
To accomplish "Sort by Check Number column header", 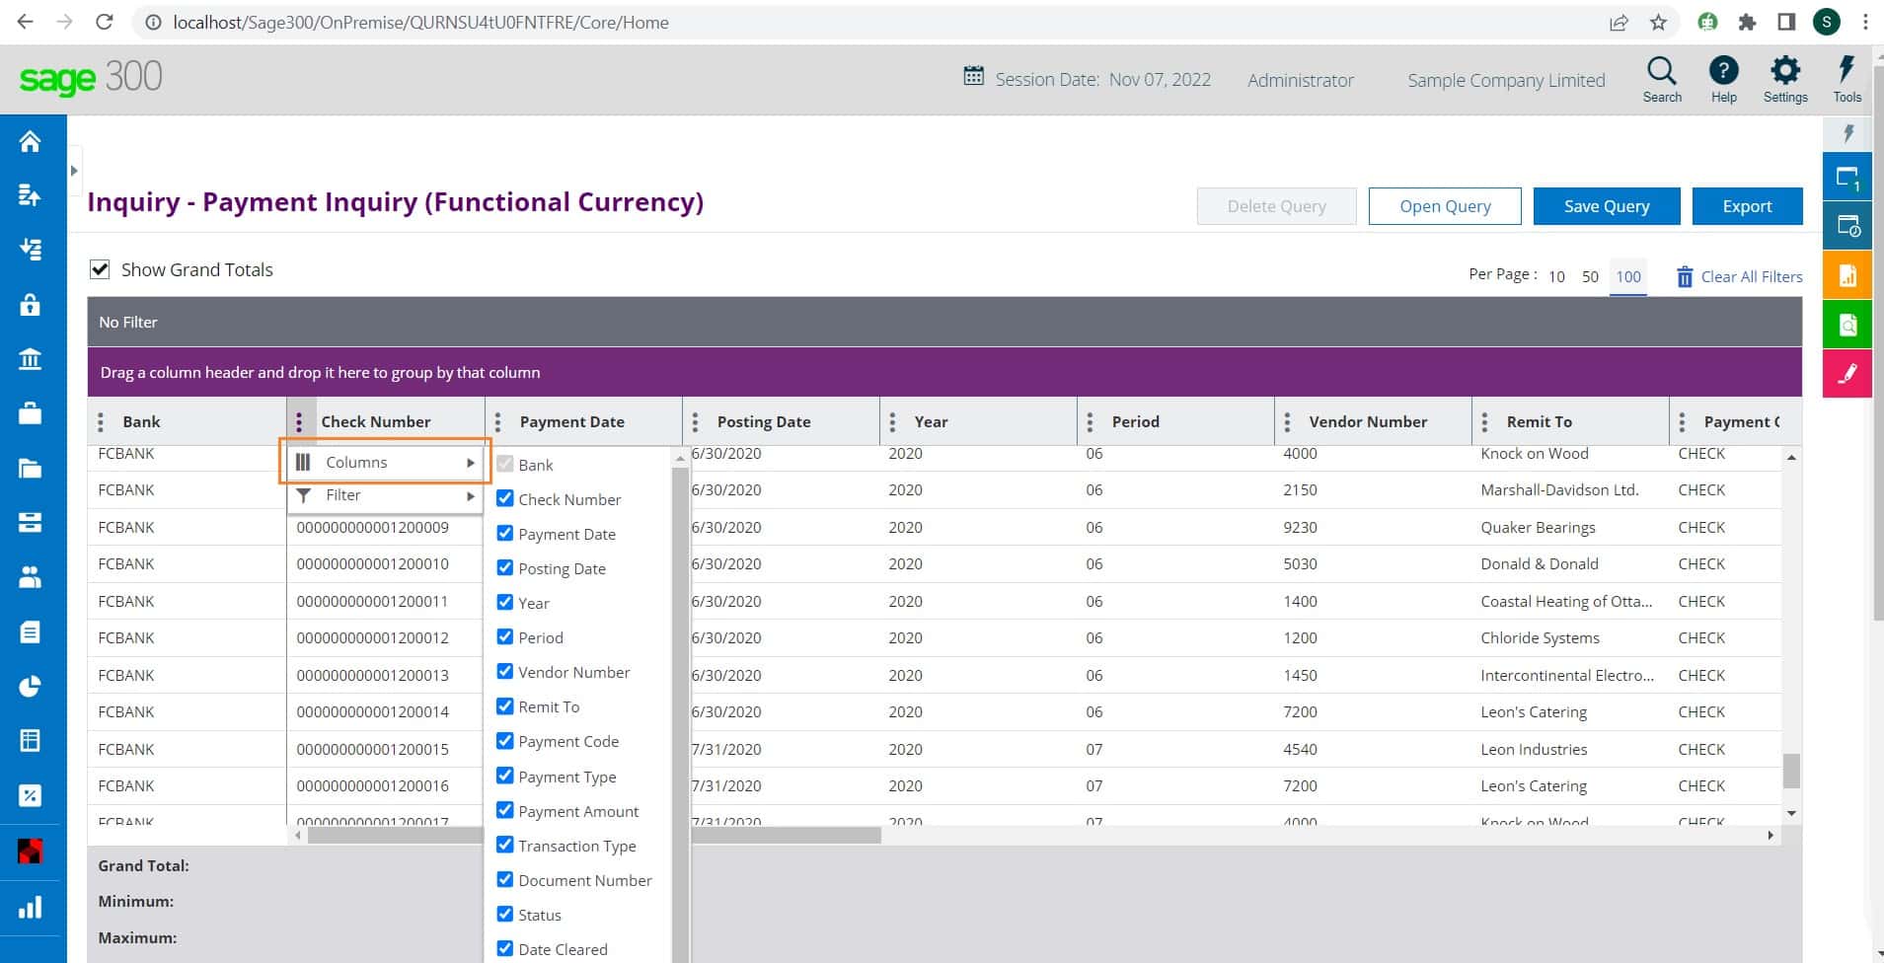I will point(376,421).
